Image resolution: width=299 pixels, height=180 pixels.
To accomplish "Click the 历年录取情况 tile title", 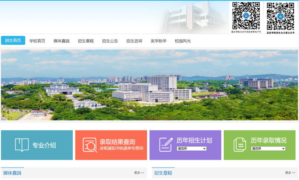I will pos(269,140).
